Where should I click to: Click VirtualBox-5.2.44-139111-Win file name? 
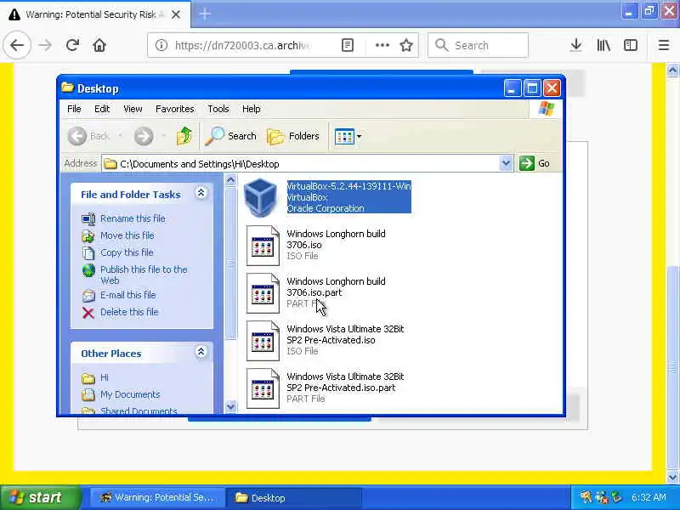coord(349,186)
